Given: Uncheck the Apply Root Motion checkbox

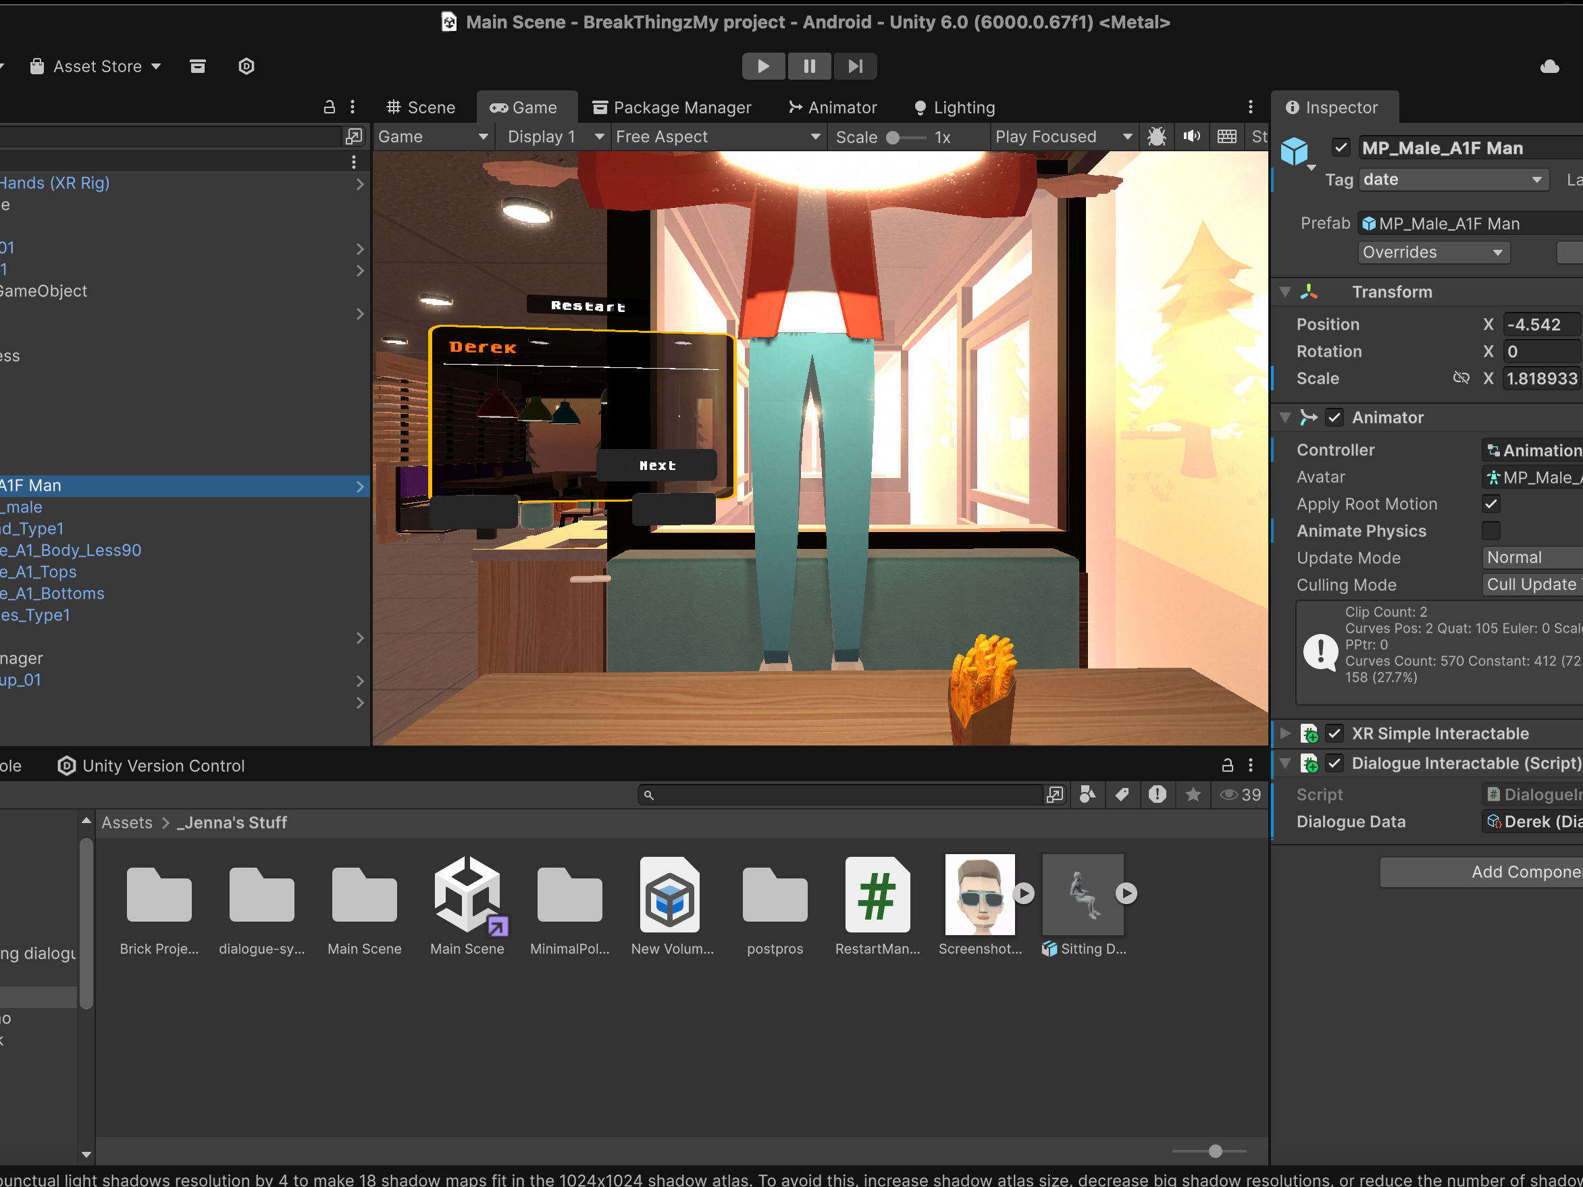Looking at the screenshot, I should click(x=1491, y=504).
